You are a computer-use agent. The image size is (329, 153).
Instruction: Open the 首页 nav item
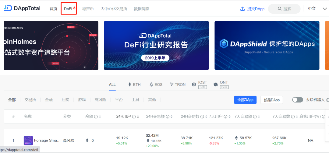coord(53,9)
